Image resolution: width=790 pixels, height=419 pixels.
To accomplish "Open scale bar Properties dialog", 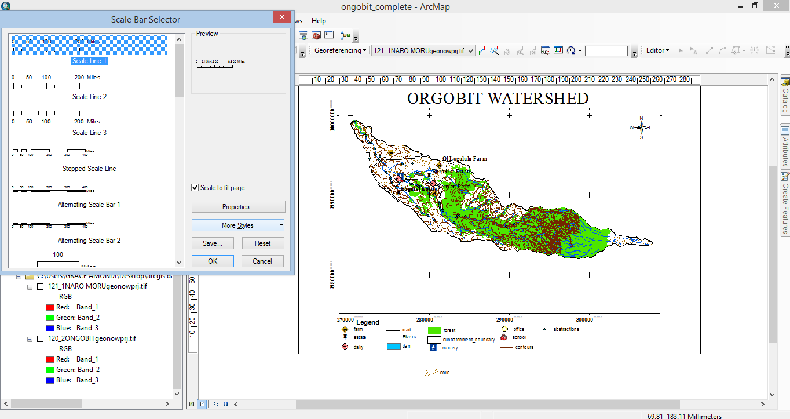I will pos(238,206).
